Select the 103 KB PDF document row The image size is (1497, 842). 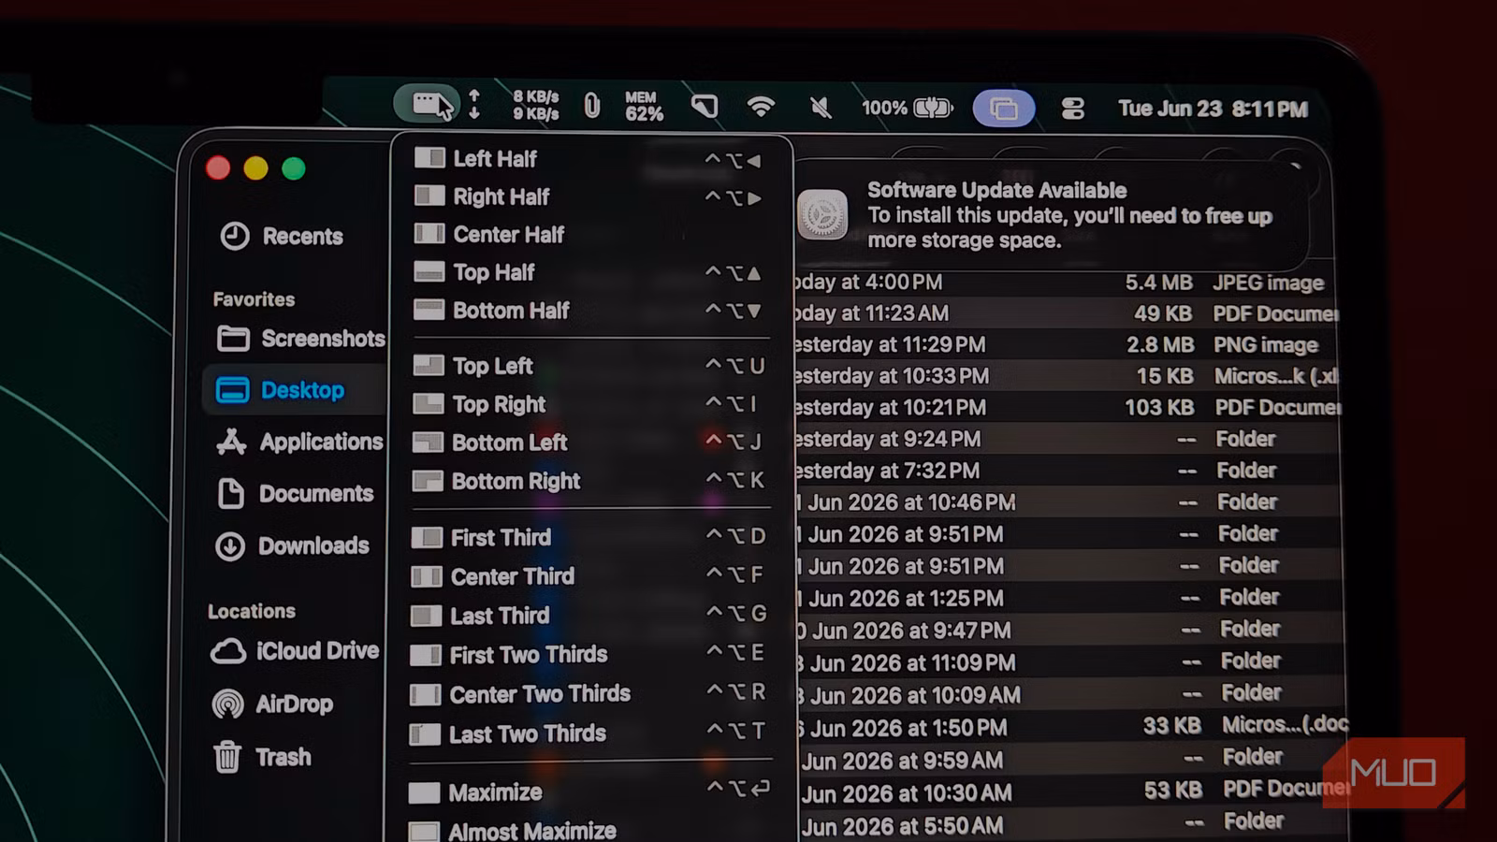1067,408
